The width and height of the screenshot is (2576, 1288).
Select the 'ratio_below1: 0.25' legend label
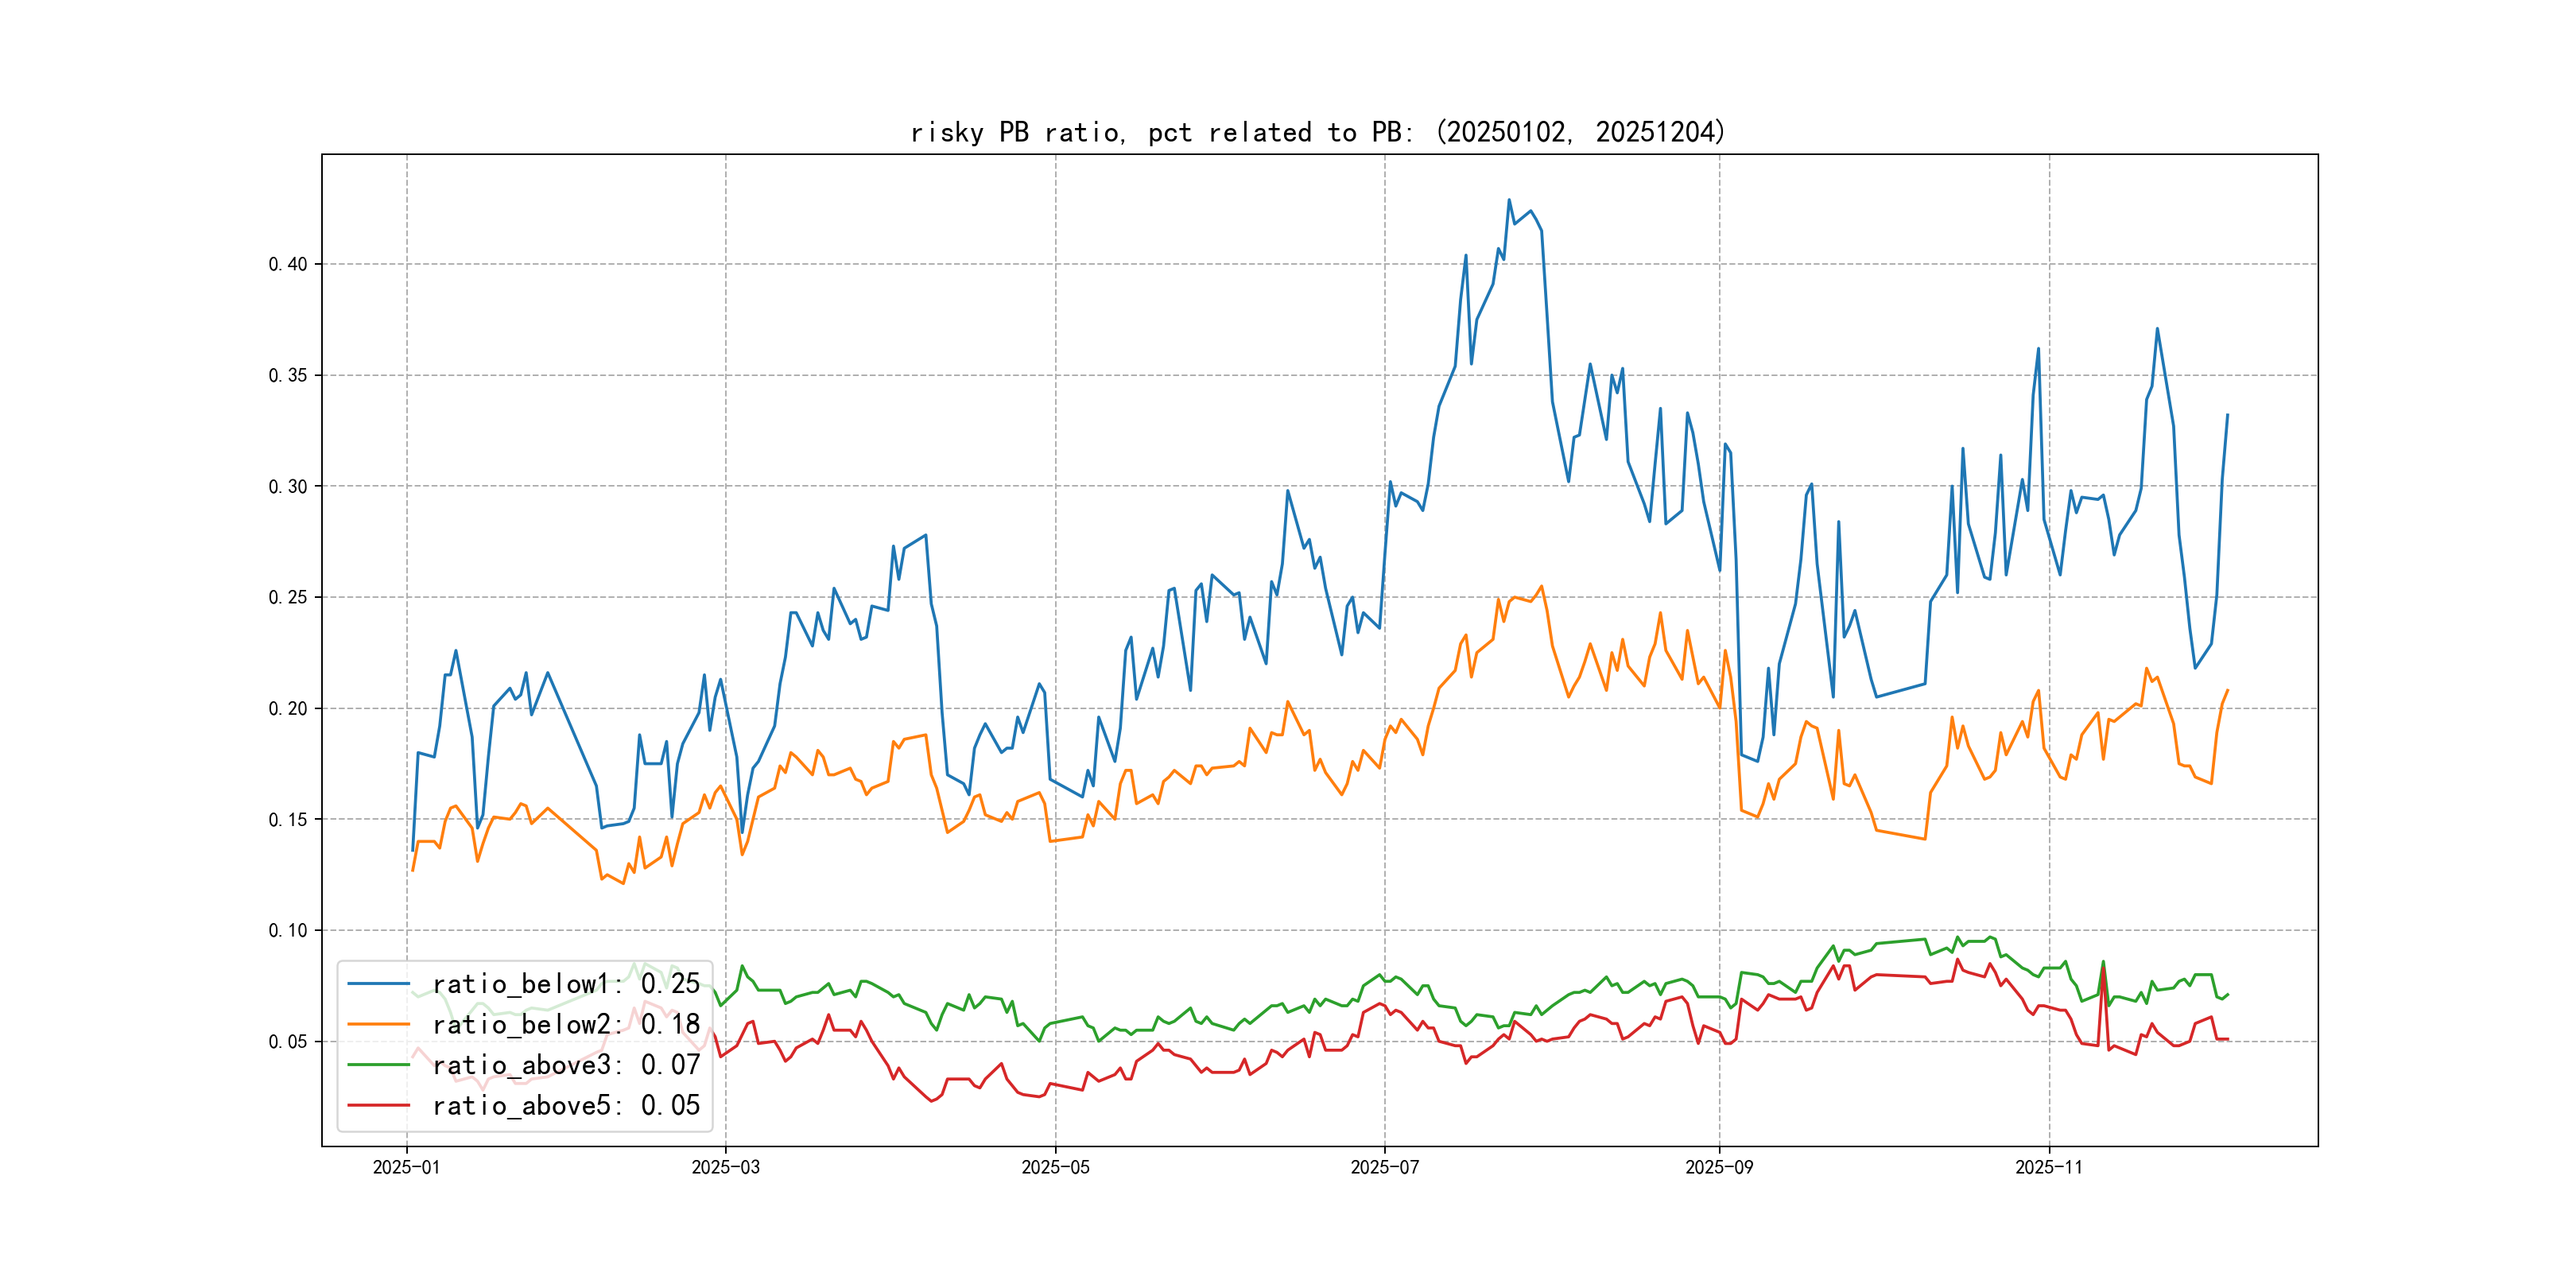click(566, 984)
